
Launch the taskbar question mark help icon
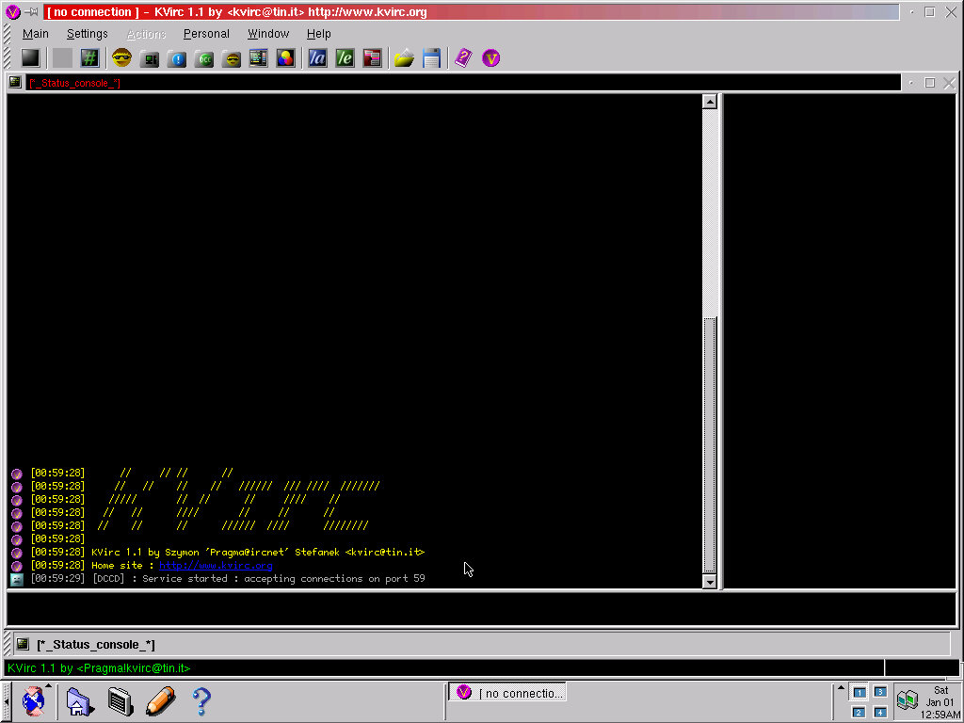(201, 701)
